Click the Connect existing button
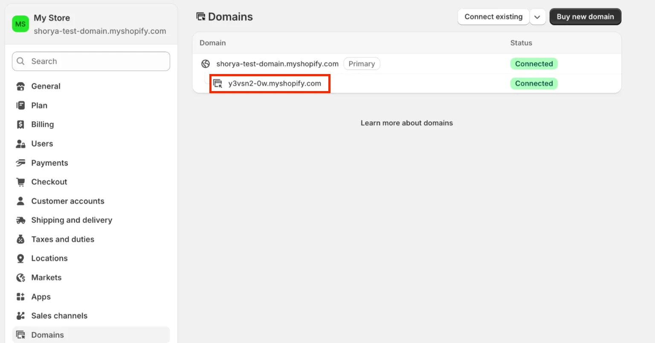The image size is (655, 343). [x=493, y=17]
